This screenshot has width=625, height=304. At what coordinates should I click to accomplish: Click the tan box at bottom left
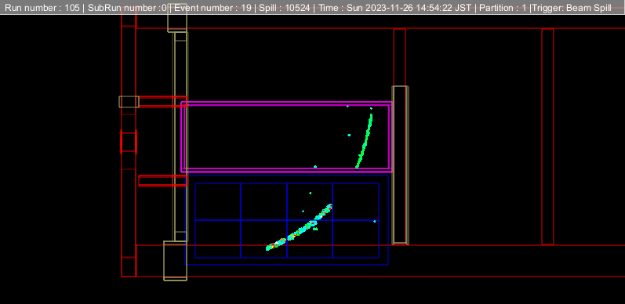[x=175, y=261]
